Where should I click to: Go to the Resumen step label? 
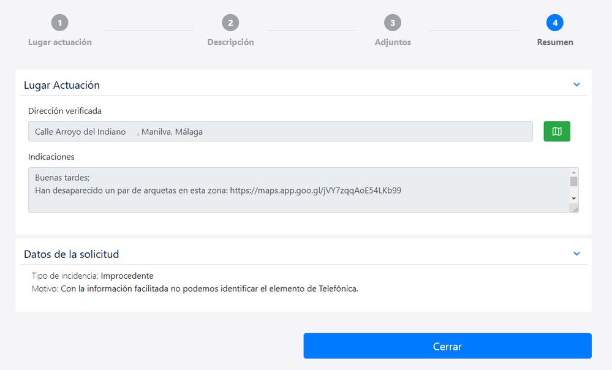(x=554, y=42)
